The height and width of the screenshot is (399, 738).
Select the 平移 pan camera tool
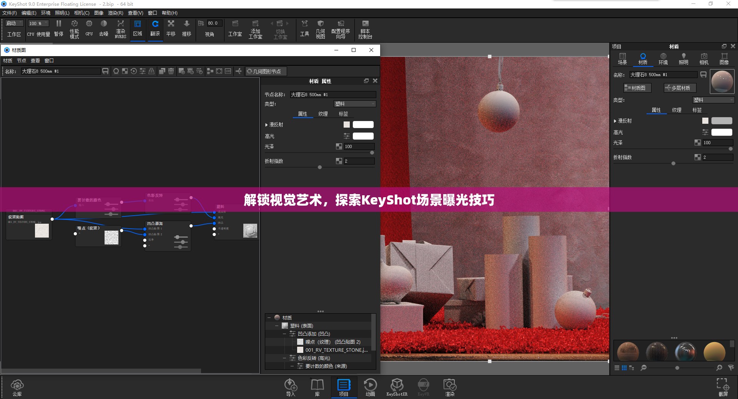click(171, 28)
